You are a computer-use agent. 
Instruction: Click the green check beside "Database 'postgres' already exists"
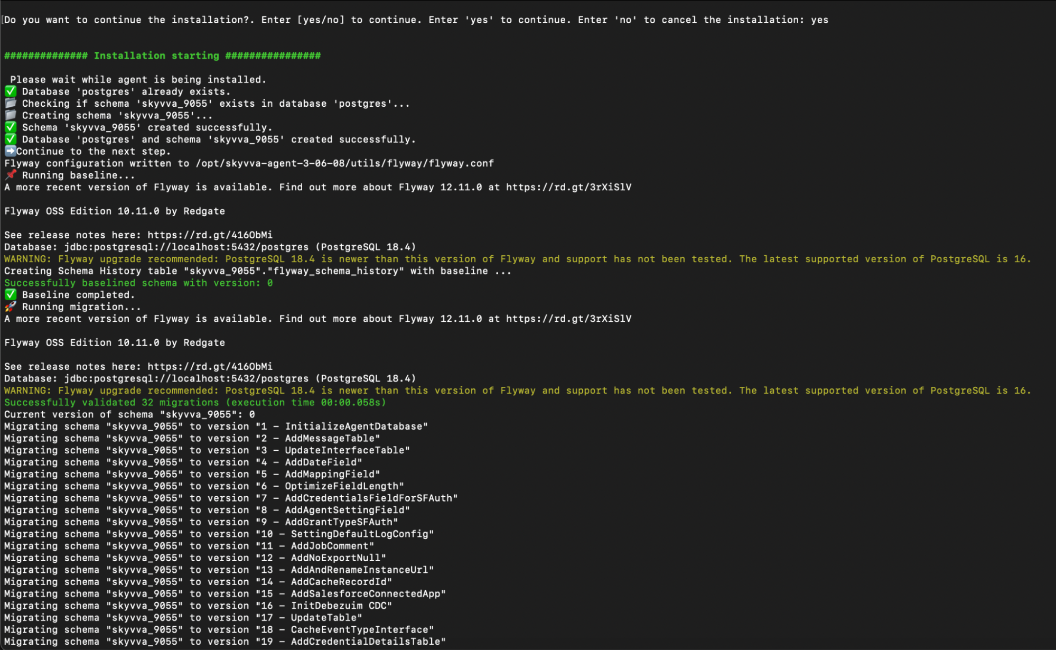point(11,91)
